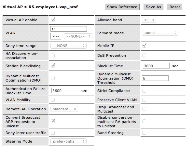Tick the Strict Compliance checkbox
The image size is (193, 153).
(144, 91)
